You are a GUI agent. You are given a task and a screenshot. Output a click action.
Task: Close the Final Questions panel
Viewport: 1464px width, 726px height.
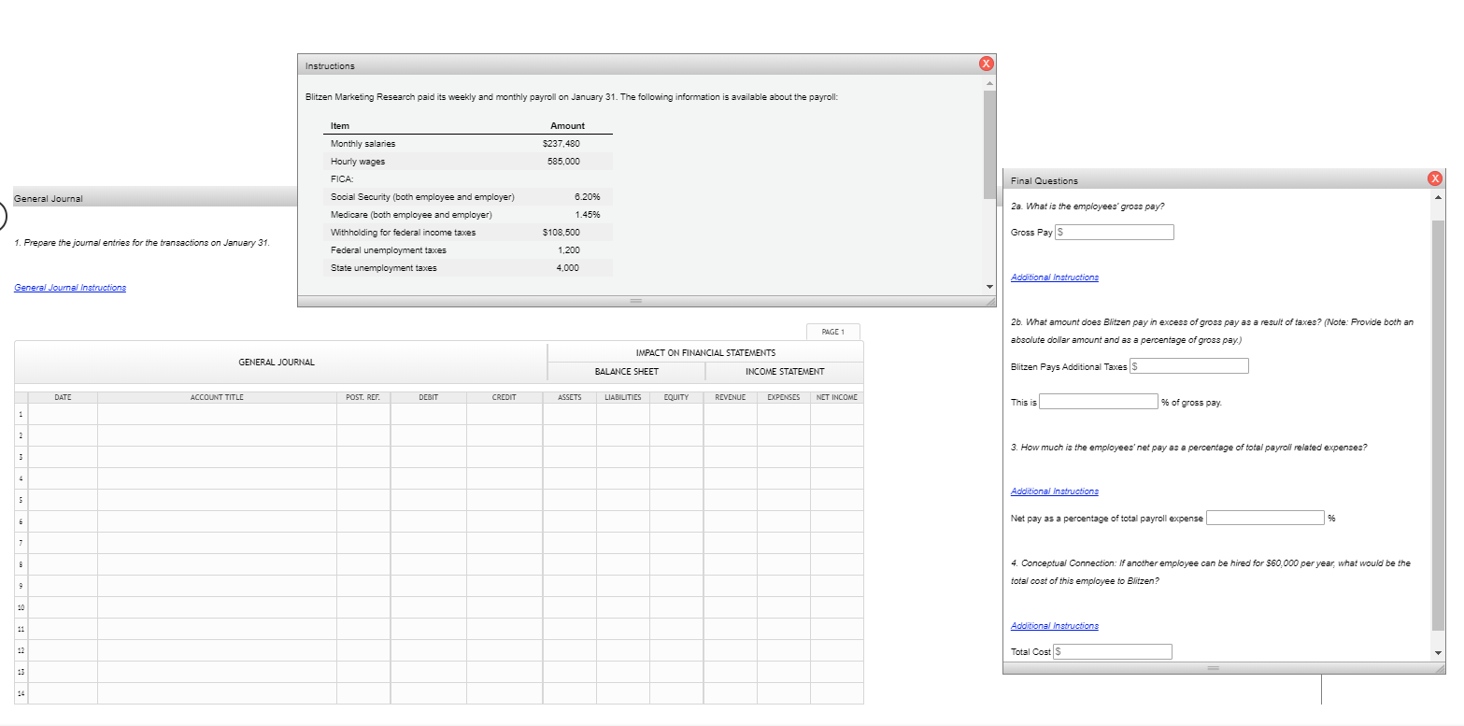click(1436, 179)
